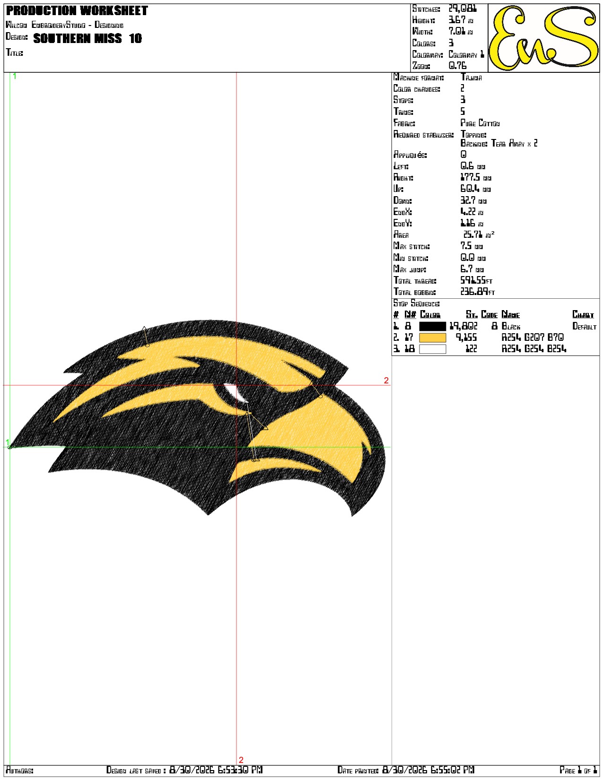Select the black color swatch in Stop Sequence
603x780 pixels.
(x=433, y=326)
